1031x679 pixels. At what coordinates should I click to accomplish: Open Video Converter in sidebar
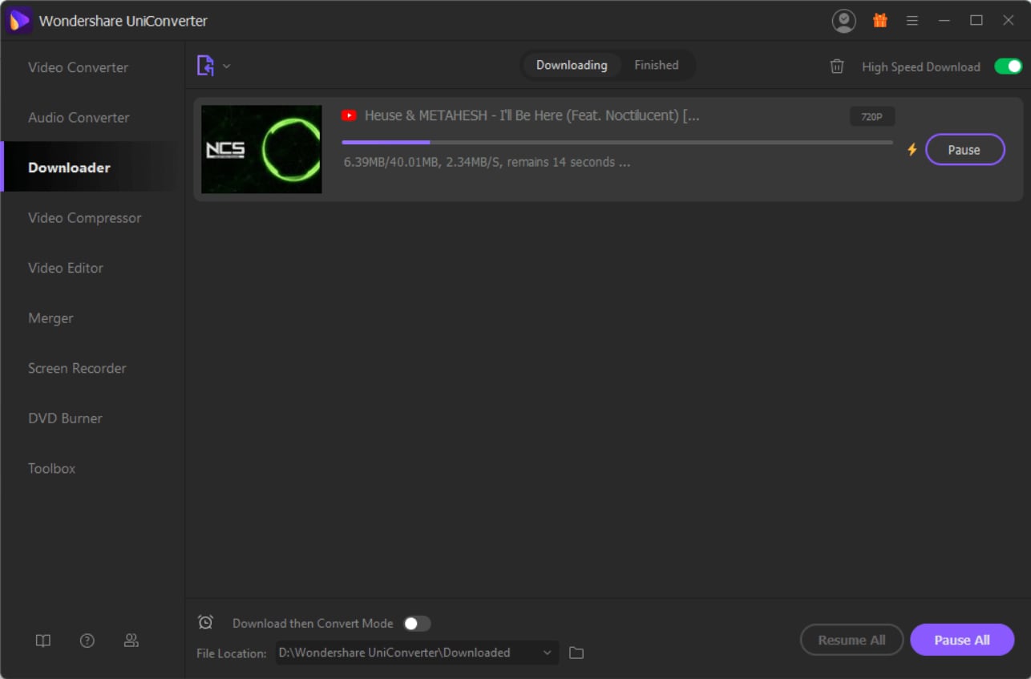click(x=78, y=67)
